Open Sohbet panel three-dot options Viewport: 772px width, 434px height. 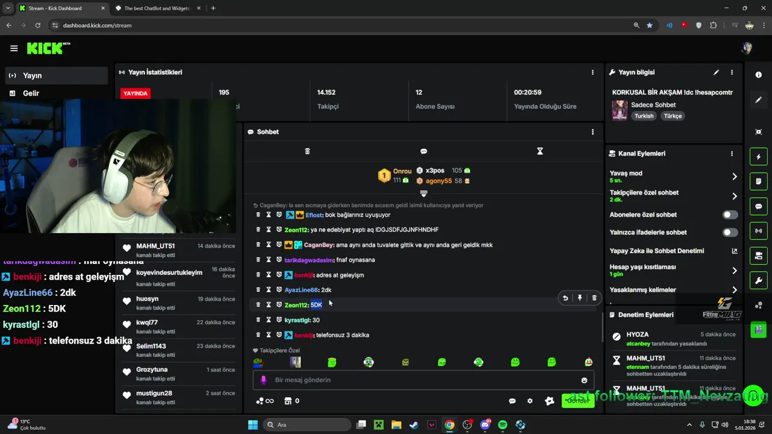[x=592, y=132]
